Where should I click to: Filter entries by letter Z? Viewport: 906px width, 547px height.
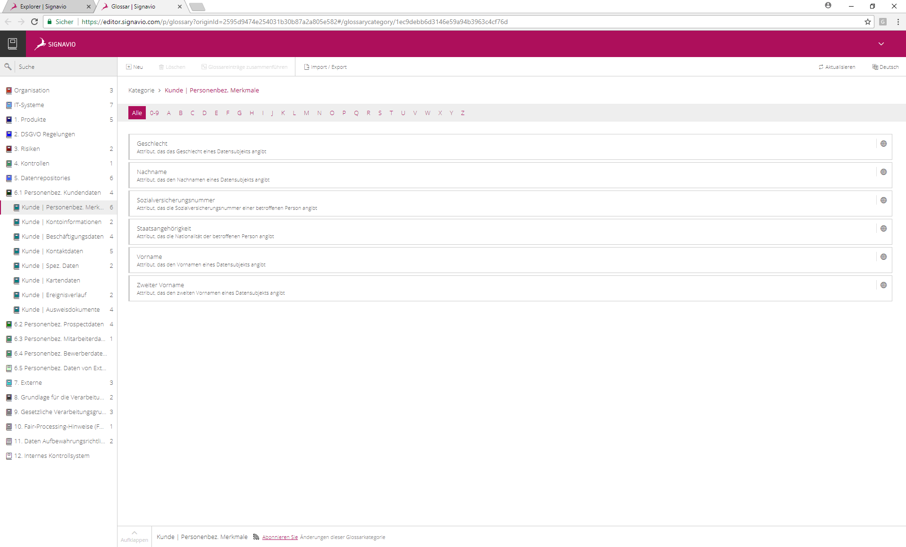tap(463, 113)
